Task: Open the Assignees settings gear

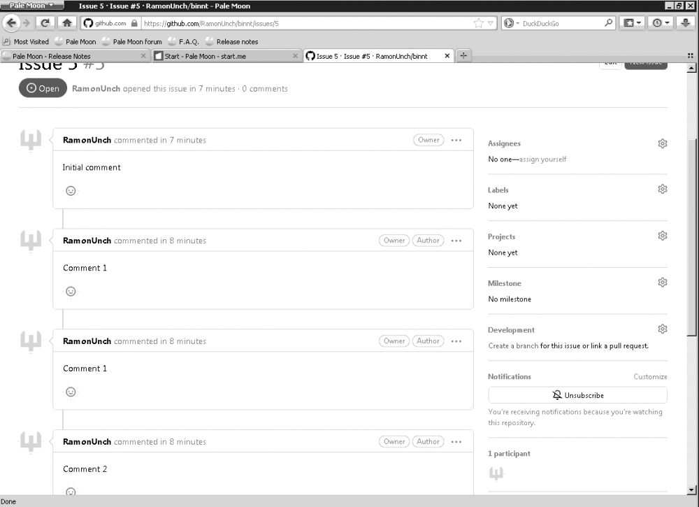Action: [663, 143]
